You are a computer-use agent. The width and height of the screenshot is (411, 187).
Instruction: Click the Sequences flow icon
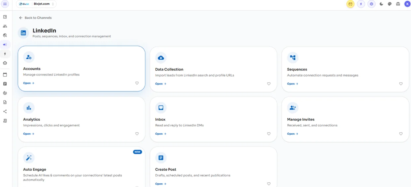coord(293,58)
